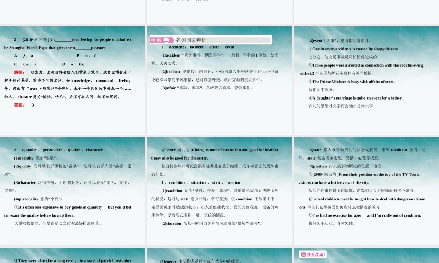439x263 pixels.
Task: Click the '(2)quality' definition line
Action: coord(68,170)
